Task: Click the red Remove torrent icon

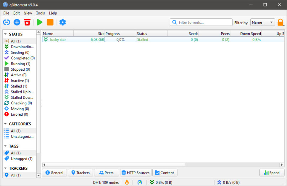Action: pos(27,22)
